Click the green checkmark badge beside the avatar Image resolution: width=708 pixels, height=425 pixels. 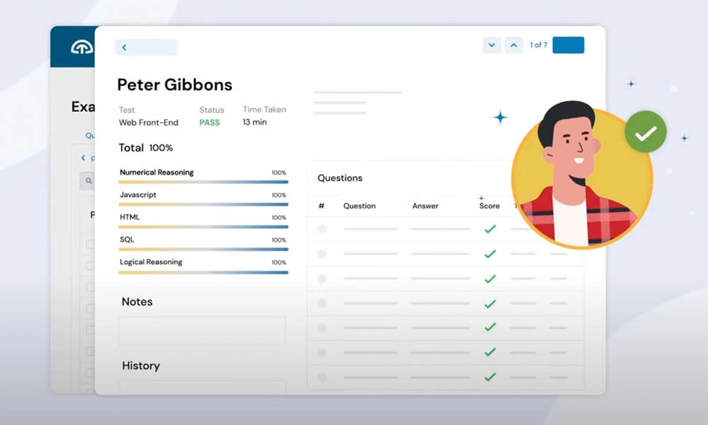645,132
